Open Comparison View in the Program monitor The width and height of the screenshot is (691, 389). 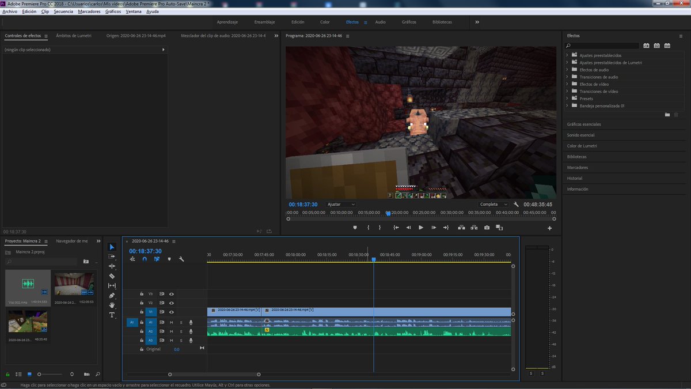499,228
